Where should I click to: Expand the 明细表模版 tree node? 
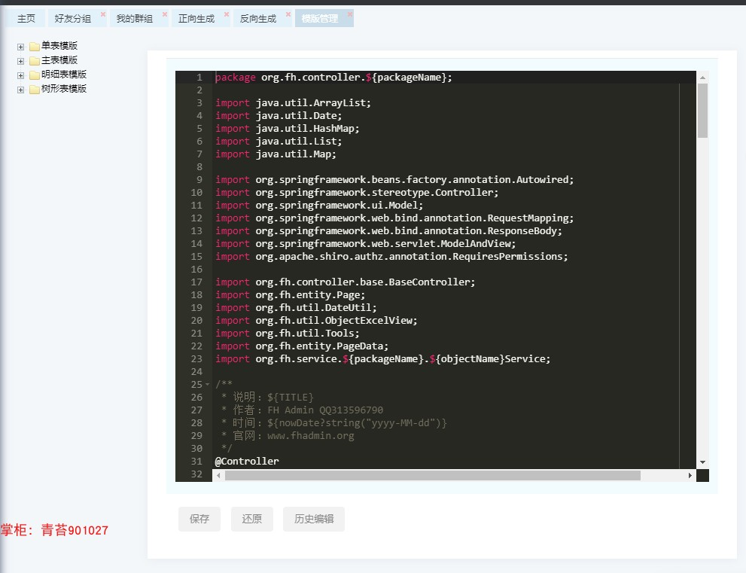pyautogui.click(x=20, y=75)
